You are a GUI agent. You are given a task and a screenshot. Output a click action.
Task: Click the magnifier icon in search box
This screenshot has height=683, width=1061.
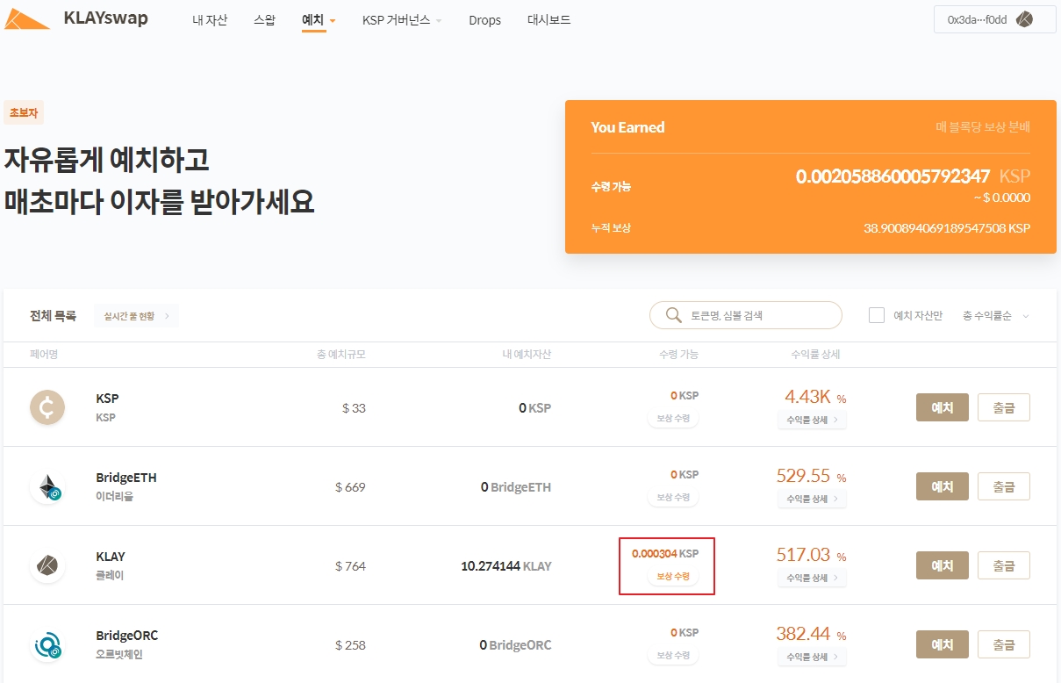[674, 315]
